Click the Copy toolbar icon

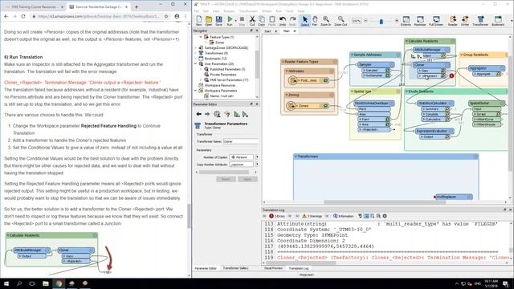click(x=262, y=20)
